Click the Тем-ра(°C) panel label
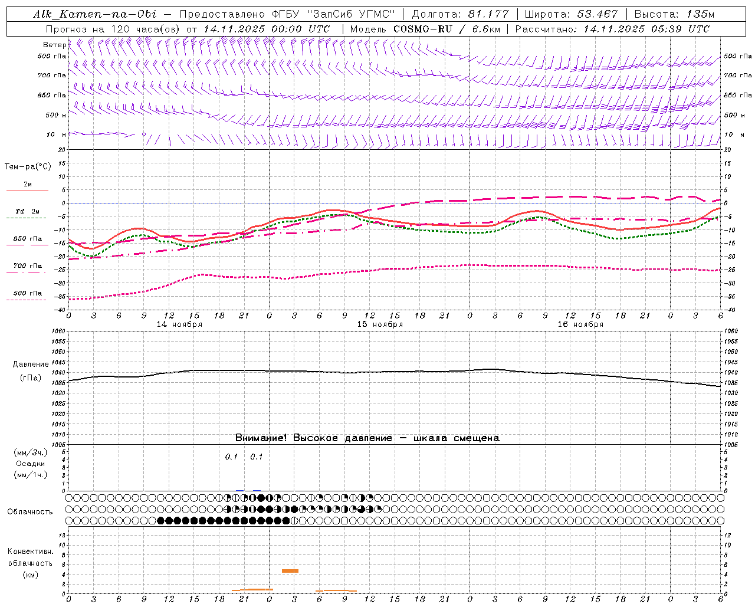This screenshot has height=604, width=755. [x=28, y=167]
